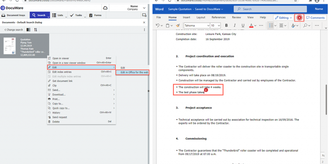
Task: Open the Copy to... submenu
Action: (x=81, y=103)
